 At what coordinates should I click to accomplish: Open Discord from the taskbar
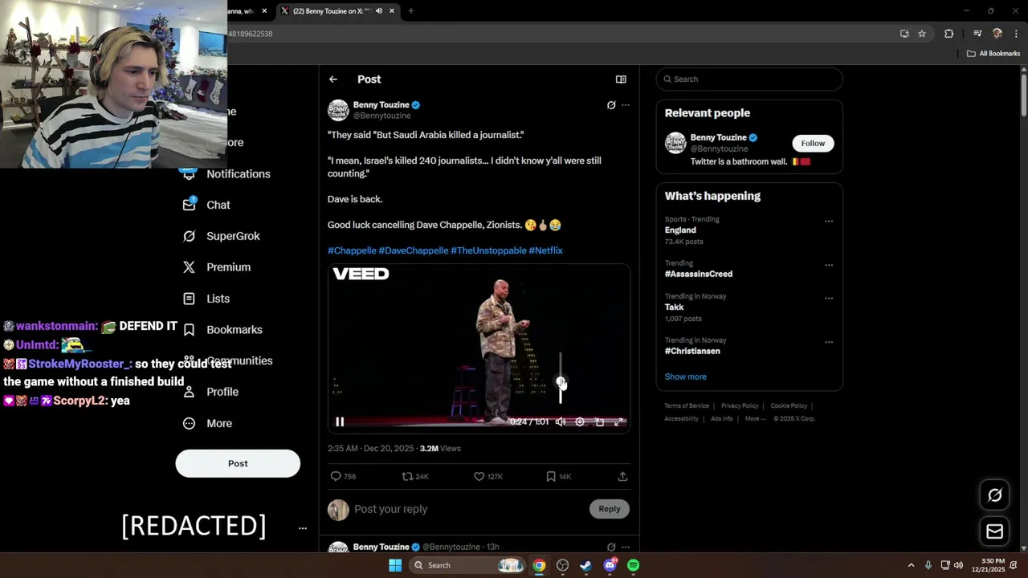tap(610, 565)
